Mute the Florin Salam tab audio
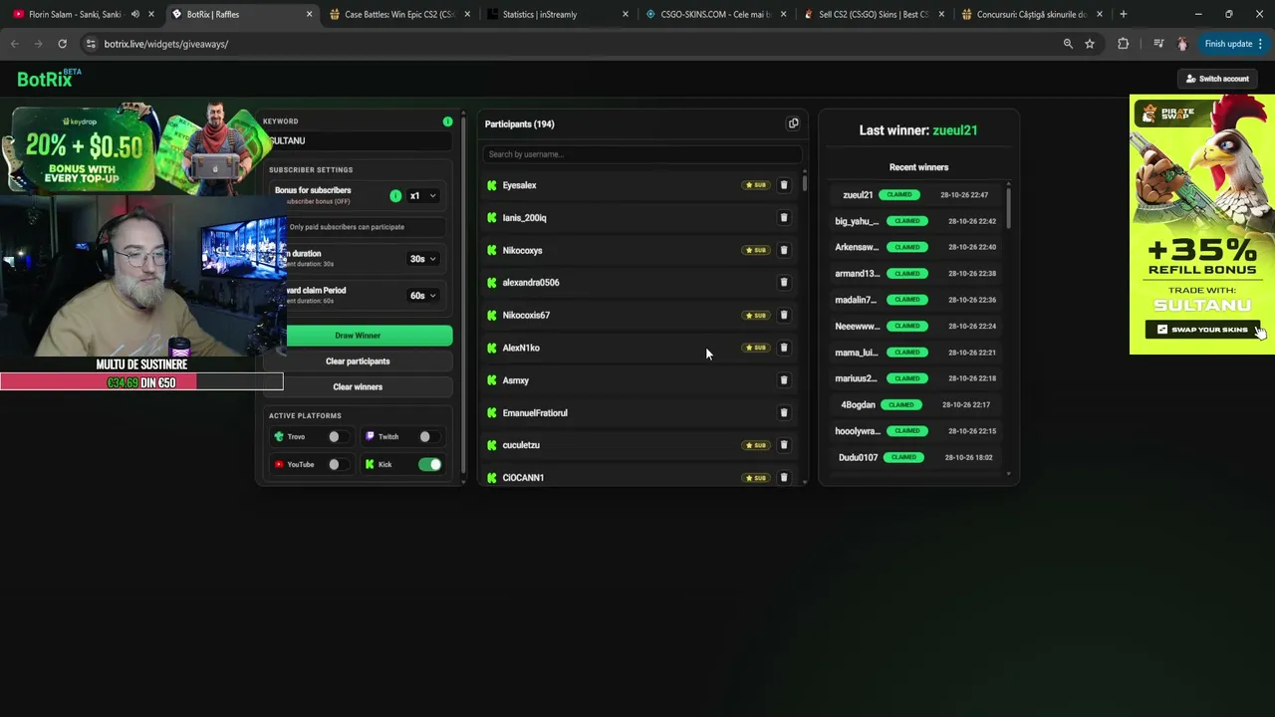 pos(134,14)
